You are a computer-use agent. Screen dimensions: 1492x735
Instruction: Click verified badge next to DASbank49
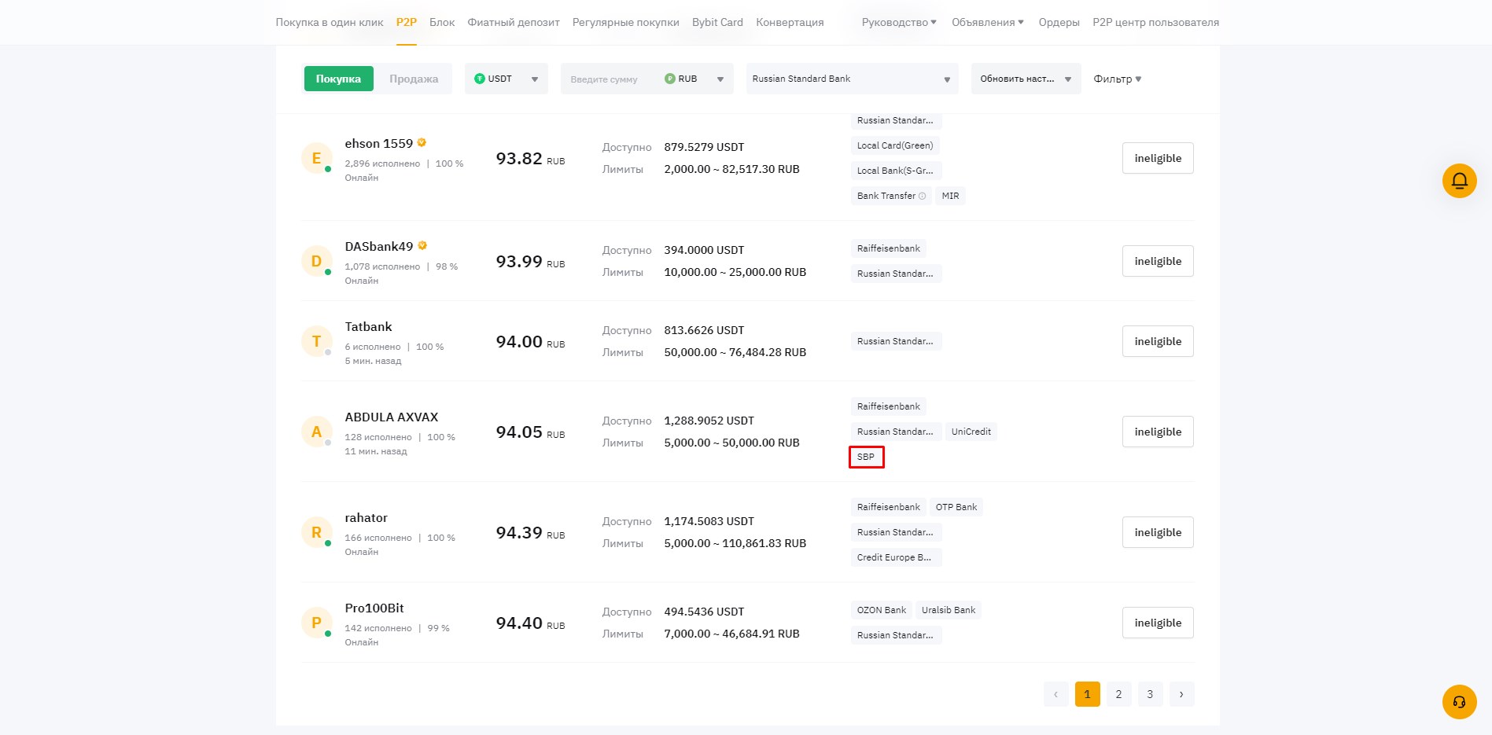(422, 245)
